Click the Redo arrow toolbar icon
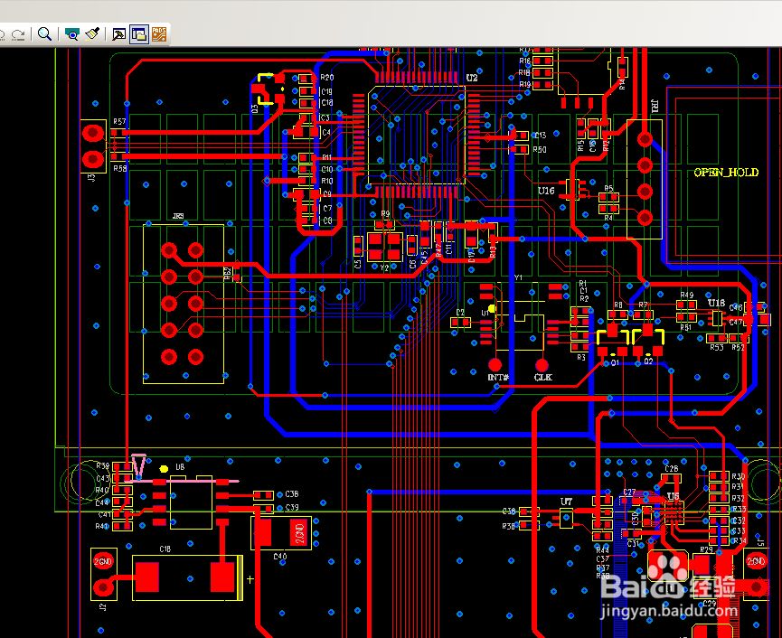Screen dimensions: 782x638 pos(18,34)
